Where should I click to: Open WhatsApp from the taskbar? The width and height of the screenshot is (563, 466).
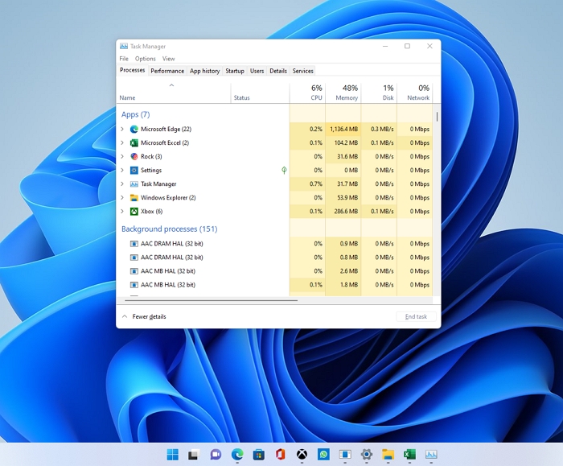coord(323,455)
